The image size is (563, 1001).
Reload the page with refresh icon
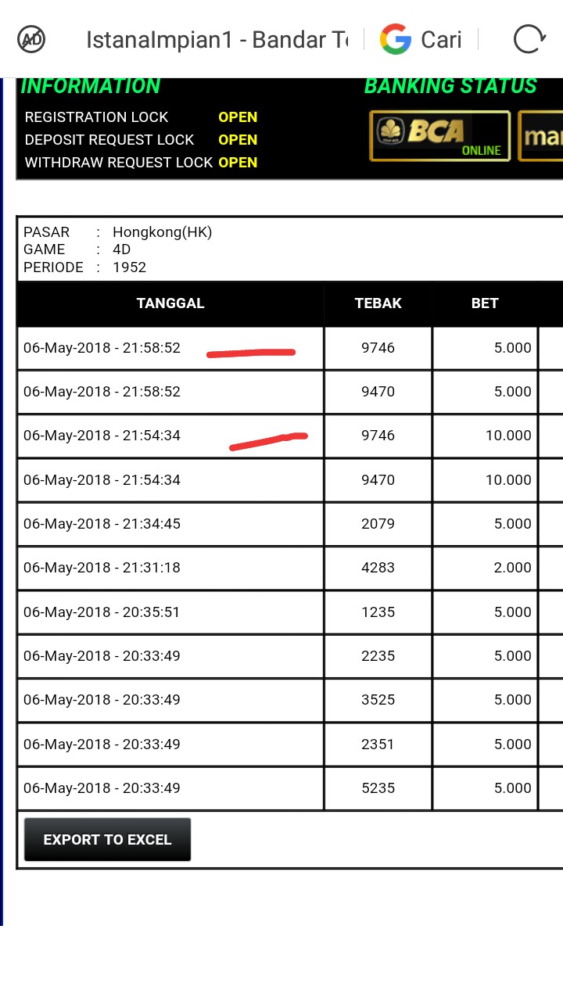[528, 39]
